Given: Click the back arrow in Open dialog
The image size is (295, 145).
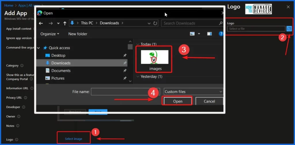Looking at the screenshot, I should point(41,23).
